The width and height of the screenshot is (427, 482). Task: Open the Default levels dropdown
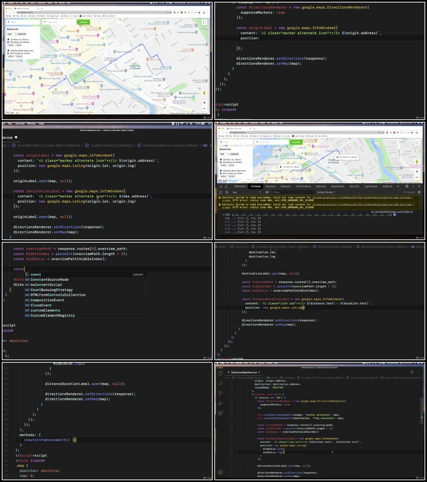pos(326,192)
